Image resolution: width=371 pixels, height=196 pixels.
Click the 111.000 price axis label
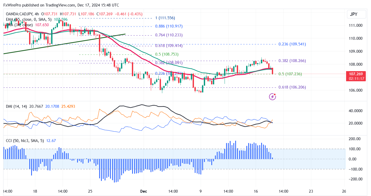pos(355,25)
